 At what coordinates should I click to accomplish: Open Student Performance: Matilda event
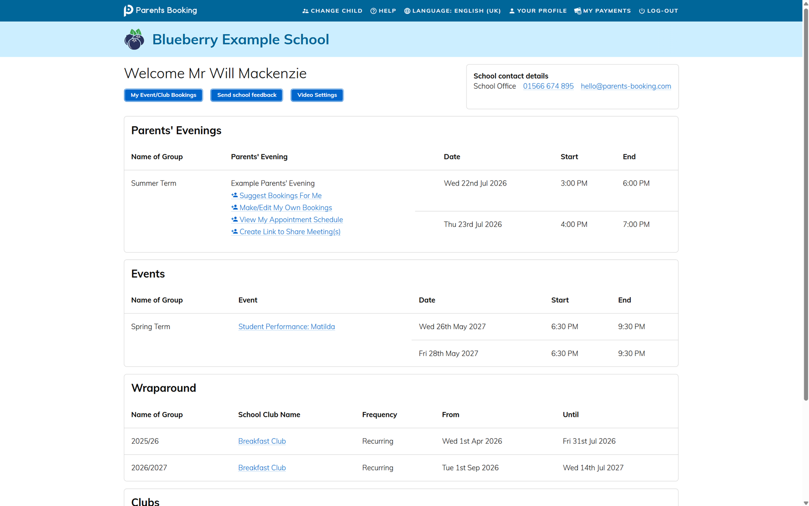[286, 327]
